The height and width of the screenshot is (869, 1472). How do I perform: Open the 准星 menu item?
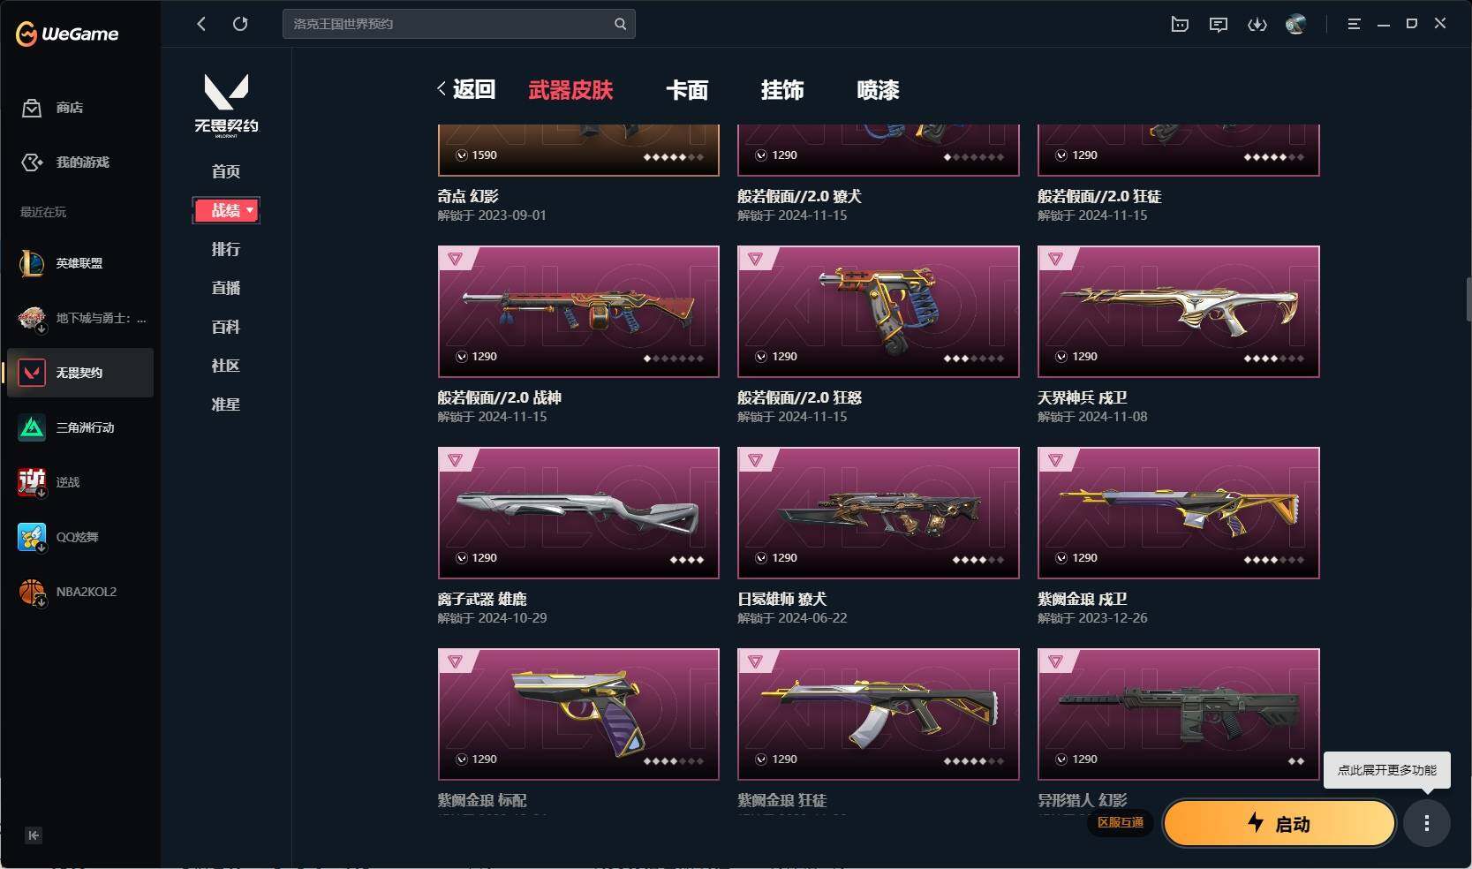(226, 404)
